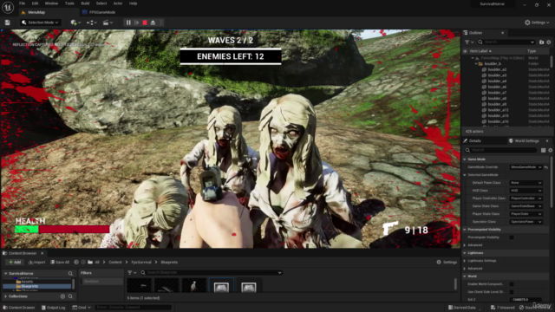Image resolution: width=555 pixels, height=312 pixels.
Task: Collapse the Selected GameMode section
Action: (465, 175)
